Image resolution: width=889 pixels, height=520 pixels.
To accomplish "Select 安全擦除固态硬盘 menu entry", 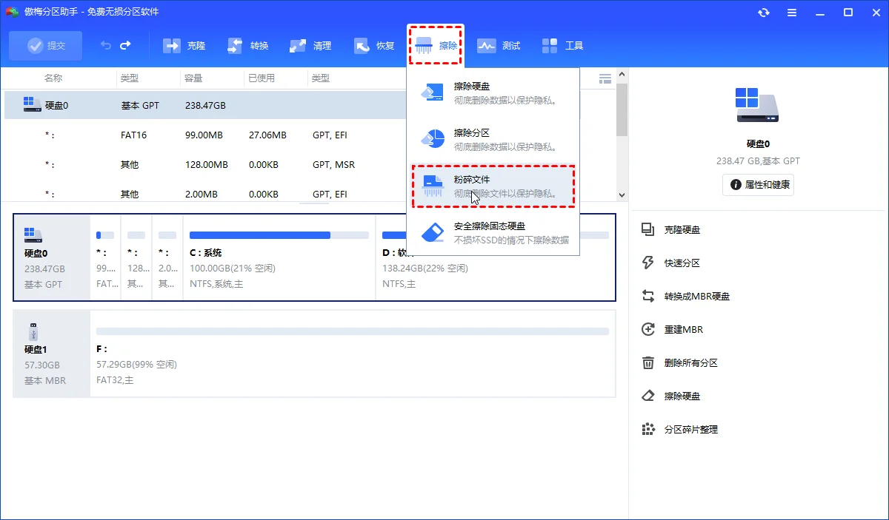I will [x=493, y=232].
